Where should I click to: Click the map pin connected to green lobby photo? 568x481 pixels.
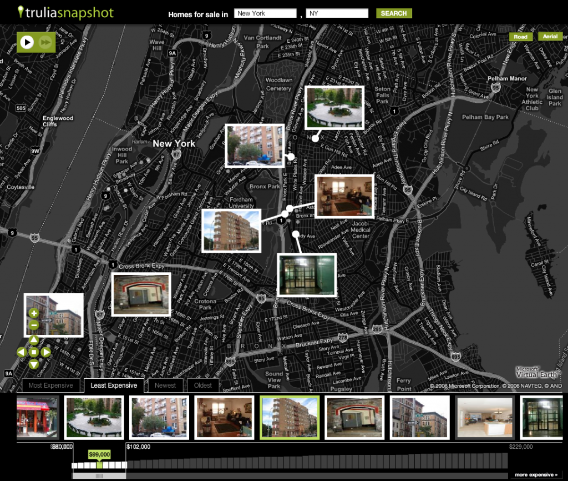click(296, 234)
